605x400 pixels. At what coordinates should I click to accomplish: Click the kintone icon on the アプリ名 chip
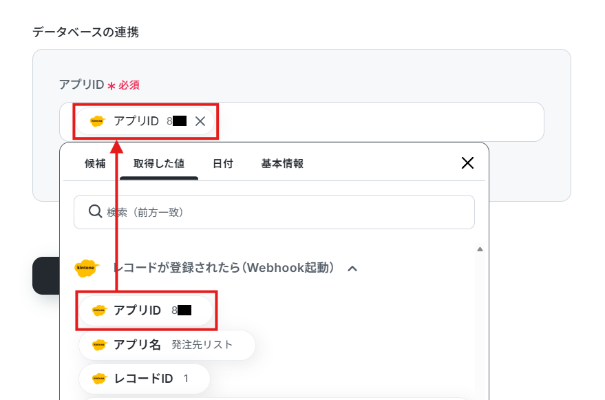[x=99, y=345]
